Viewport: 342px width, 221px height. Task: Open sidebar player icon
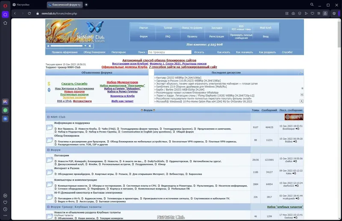click(5, 196)
